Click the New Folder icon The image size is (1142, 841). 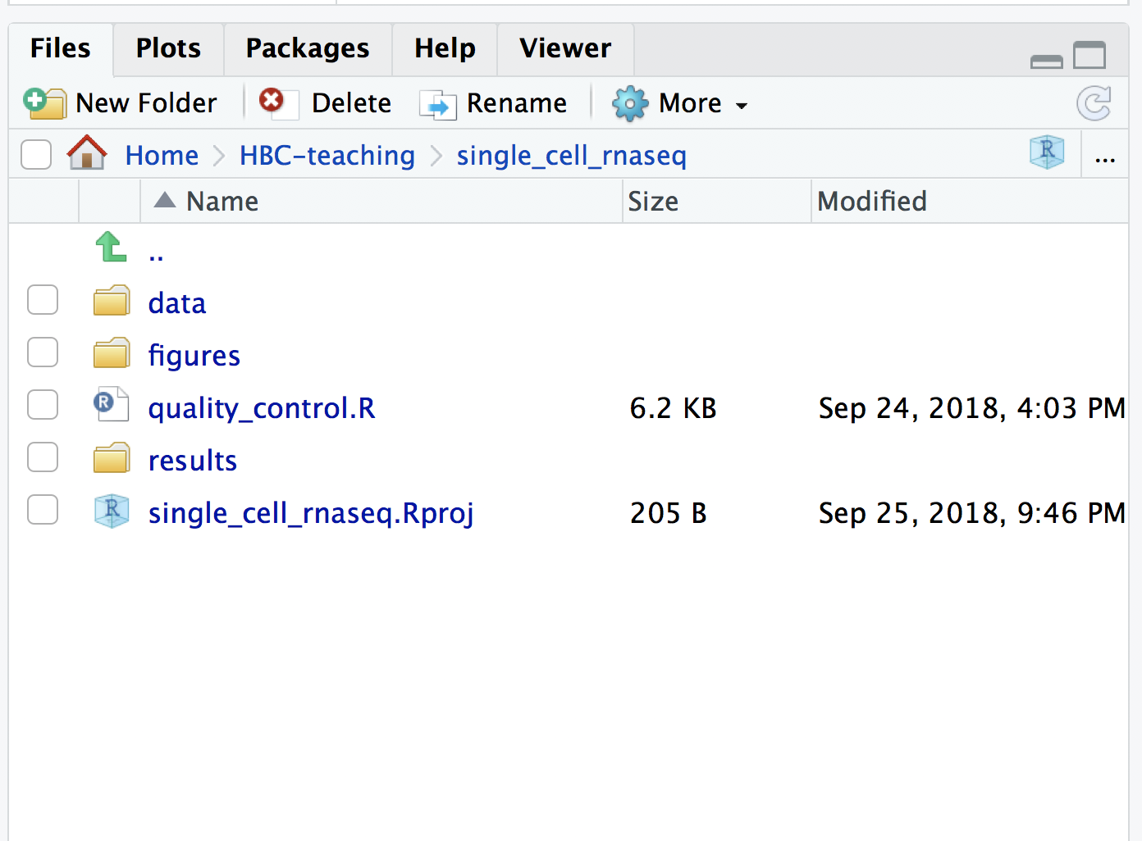pyautogui.click(x=44, y=103)
